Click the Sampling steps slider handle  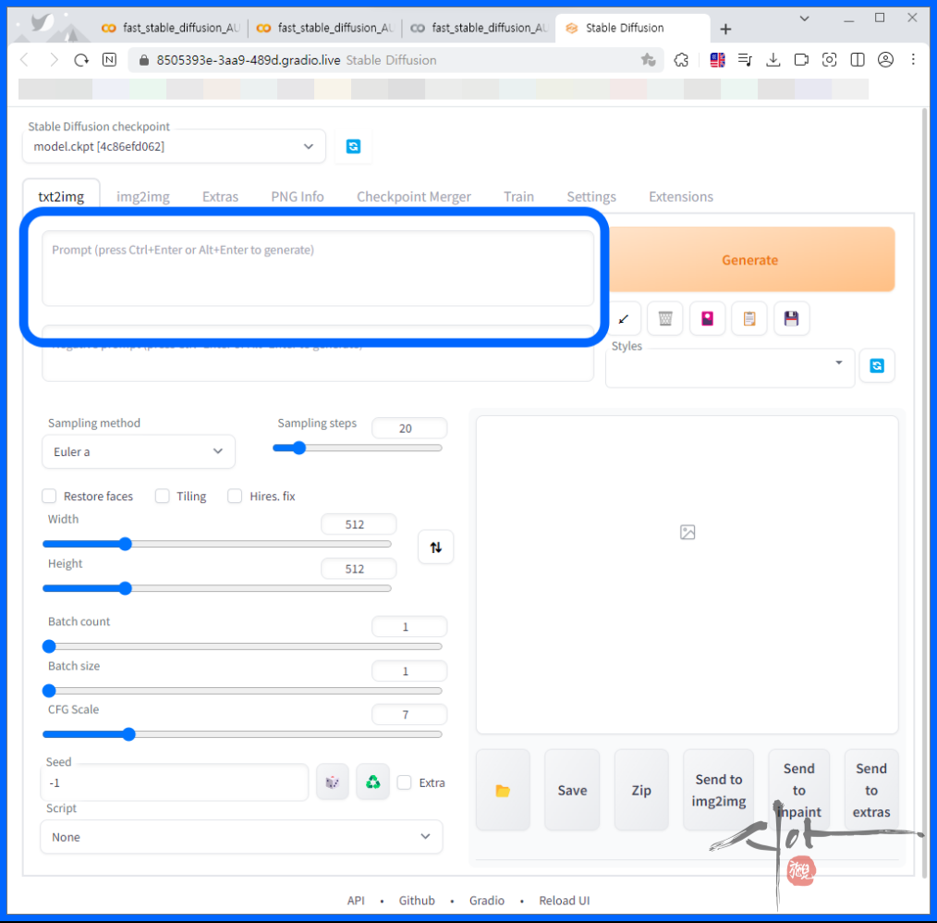pos(299,448)
